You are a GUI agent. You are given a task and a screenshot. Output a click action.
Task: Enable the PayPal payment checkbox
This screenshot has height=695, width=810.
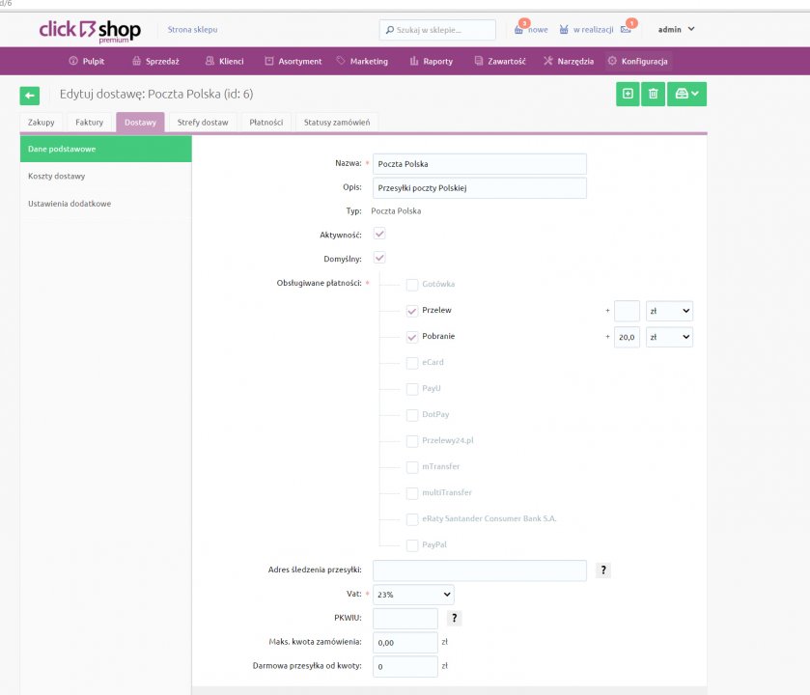[x=411, y=545]
